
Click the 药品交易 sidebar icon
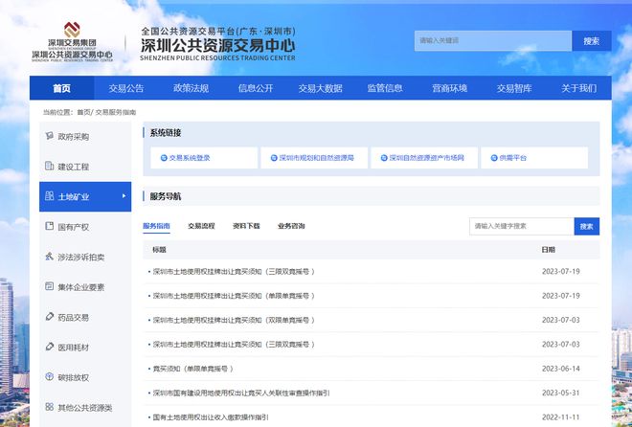pos(49,317)
